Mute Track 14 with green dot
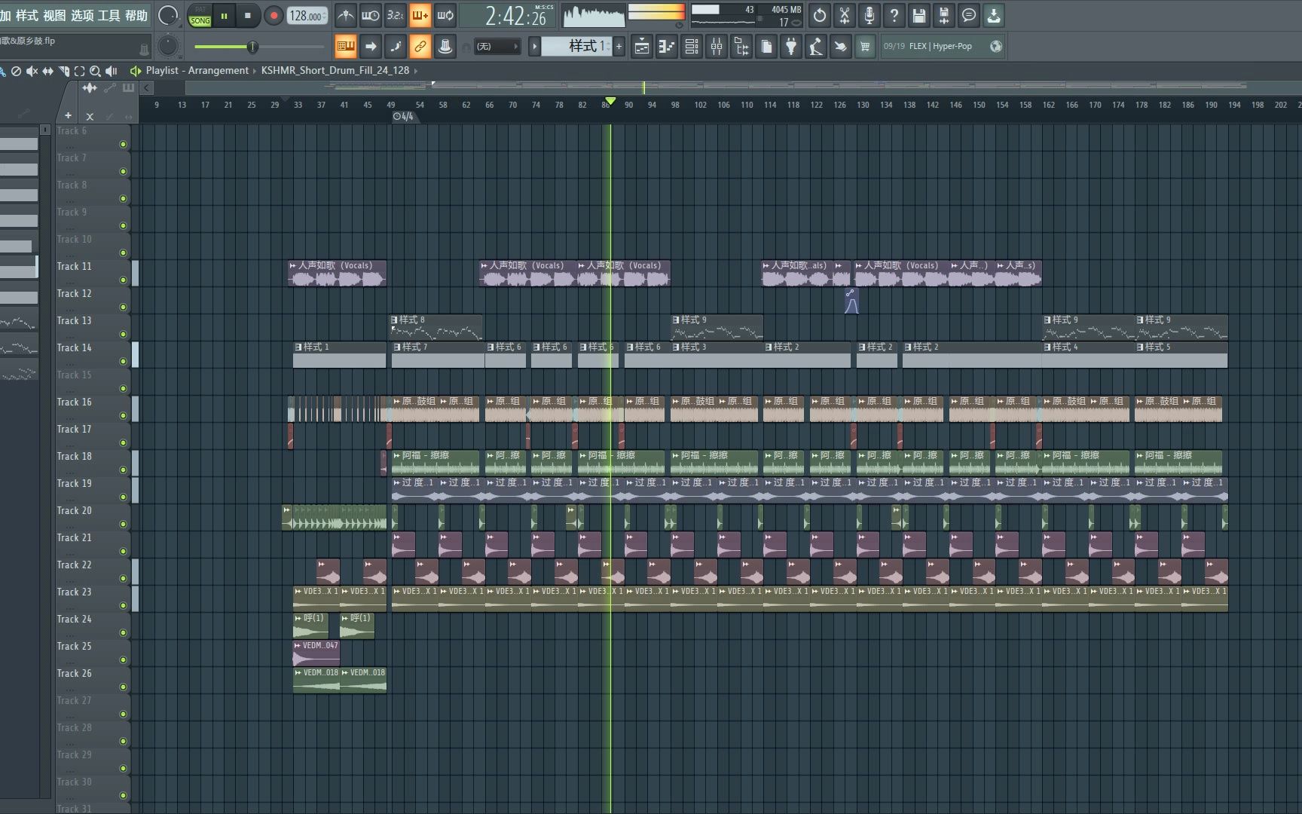 click(x=123, y=361)
